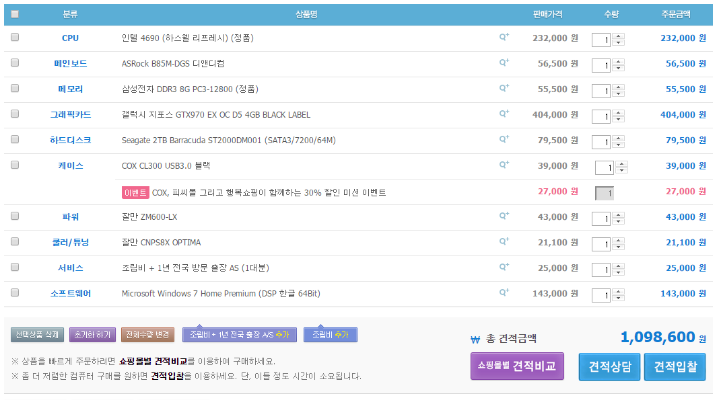Check the 파워 row checkbox
This screenshot has width=719, height=400.
click(15, 216)
